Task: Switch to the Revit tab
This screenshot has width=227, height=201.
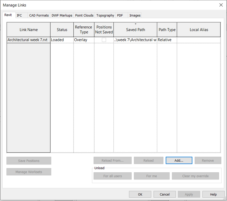Action: (9, 15)
